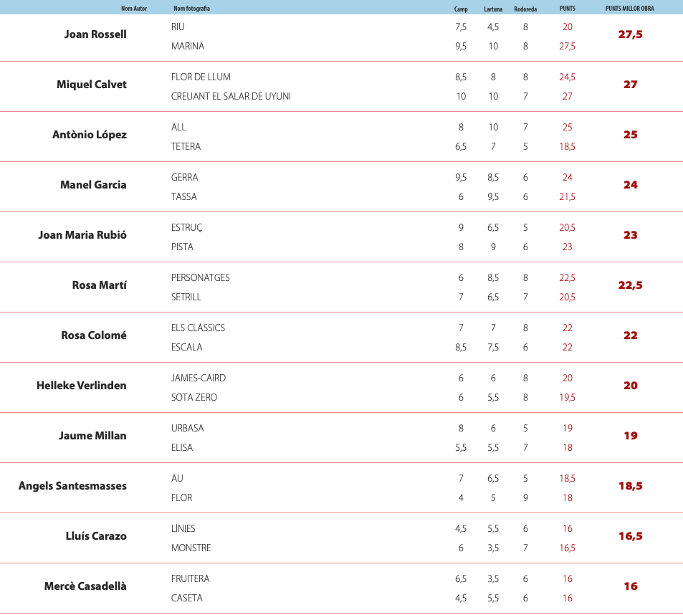The image size is (683, 615).
Task: Click author name Miquel Calvet
Action: (92, 85)
